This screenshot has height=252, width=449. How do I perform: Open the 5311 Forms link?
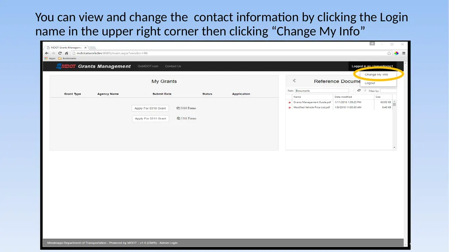click(x=186, y=118)
